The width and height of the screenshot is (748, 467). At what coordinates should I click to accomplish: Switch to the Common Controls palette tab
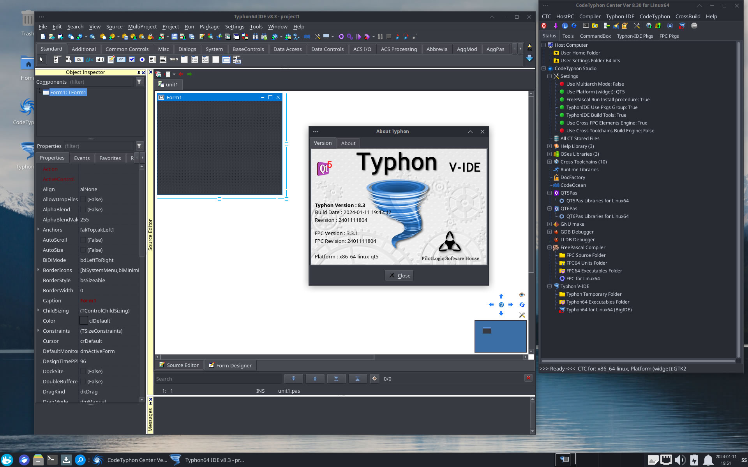click(x=127, y=49)
